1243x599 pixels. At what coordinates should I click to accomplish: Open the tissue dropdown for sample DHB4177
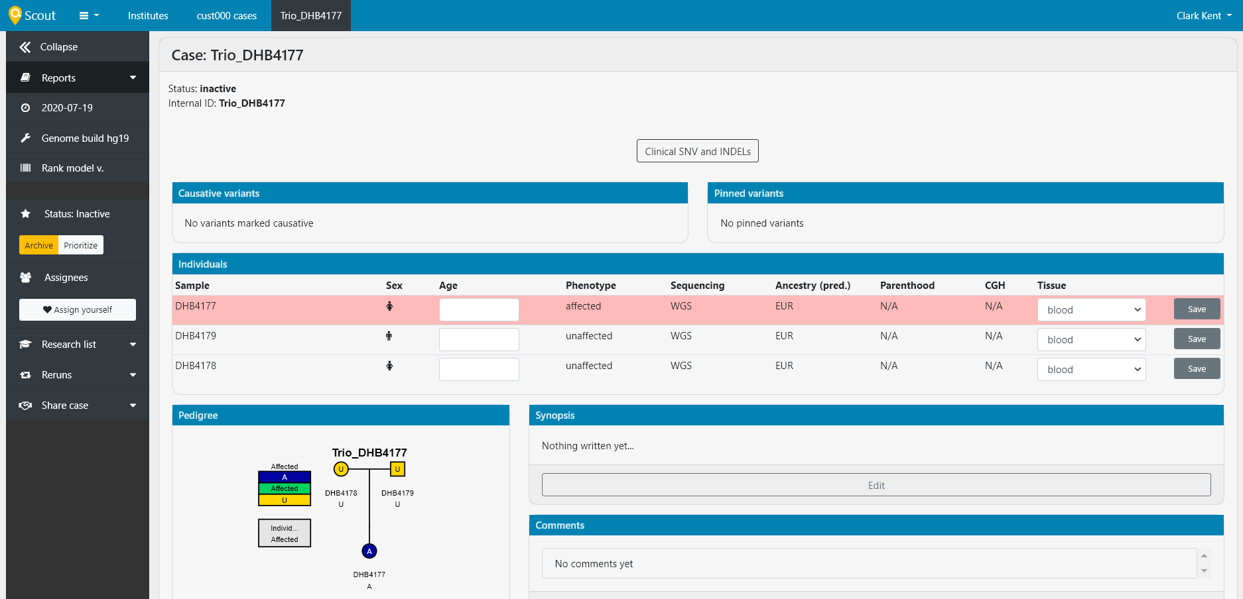[x=1091, y=309]
